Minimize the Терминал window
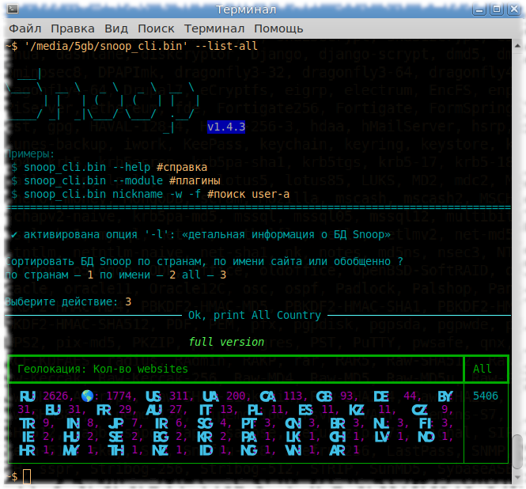The height and width of the screenshot is (489, 526). tap(479, 9)
